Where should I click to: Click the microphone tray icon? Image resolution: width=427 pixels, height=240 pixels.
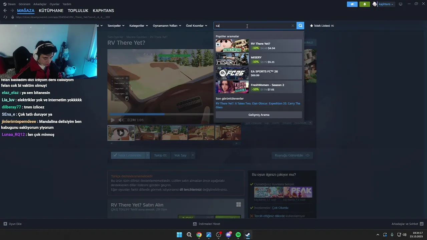click(392, 235)
